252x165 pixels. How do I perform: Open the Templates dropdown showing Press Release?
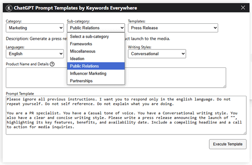(x=173, y=28)
